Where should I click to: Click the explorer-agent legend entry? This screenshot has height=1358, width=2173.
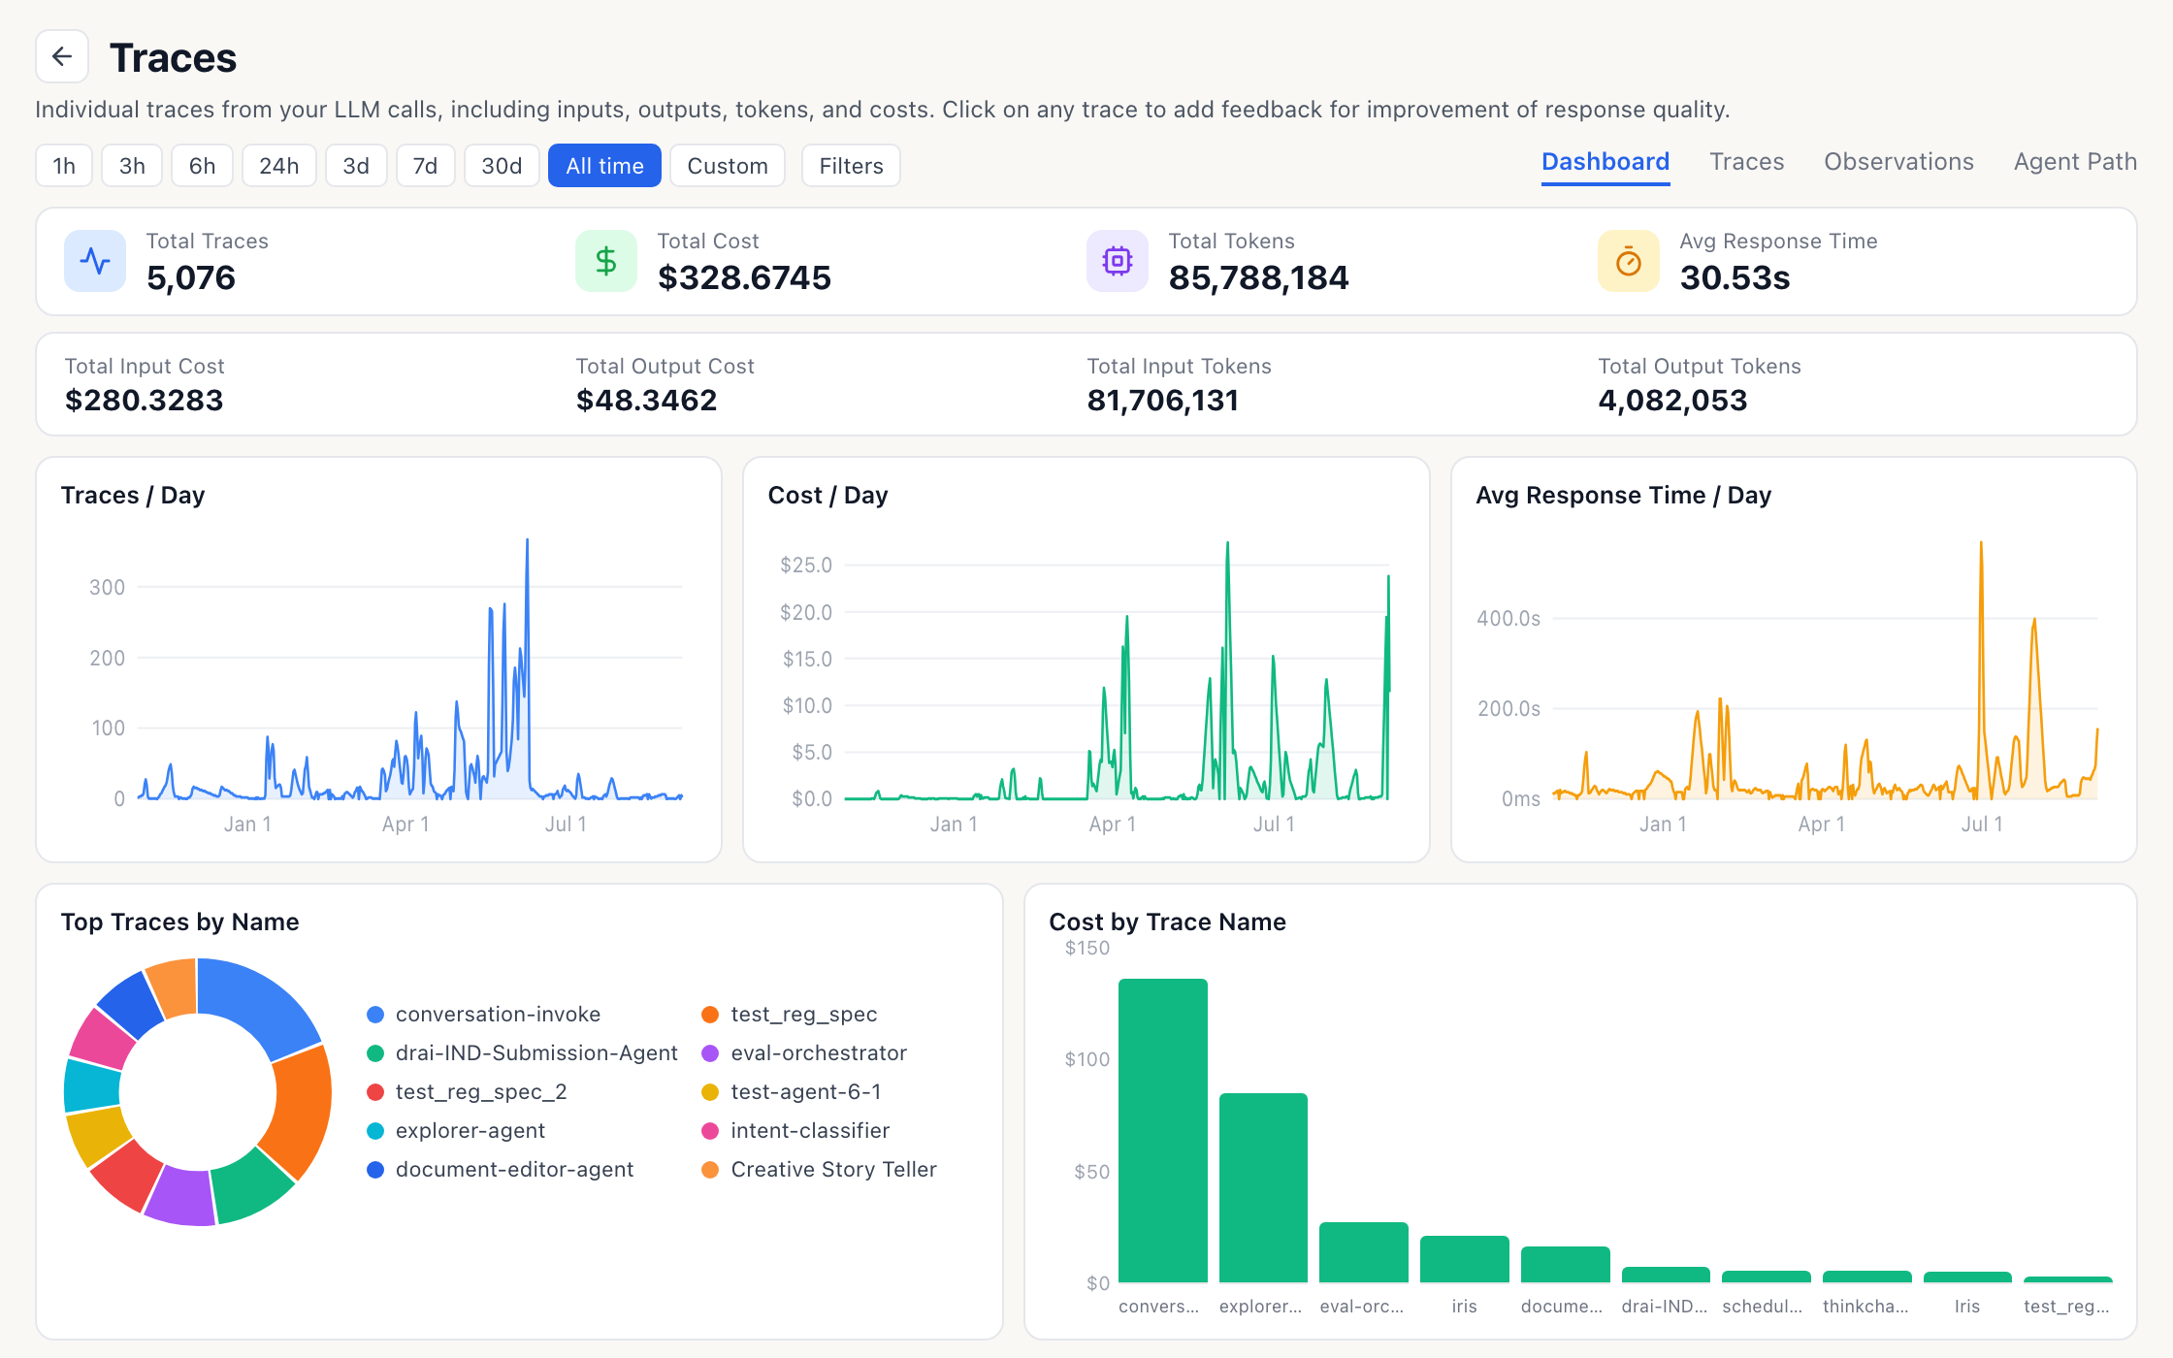[456, 1131]
